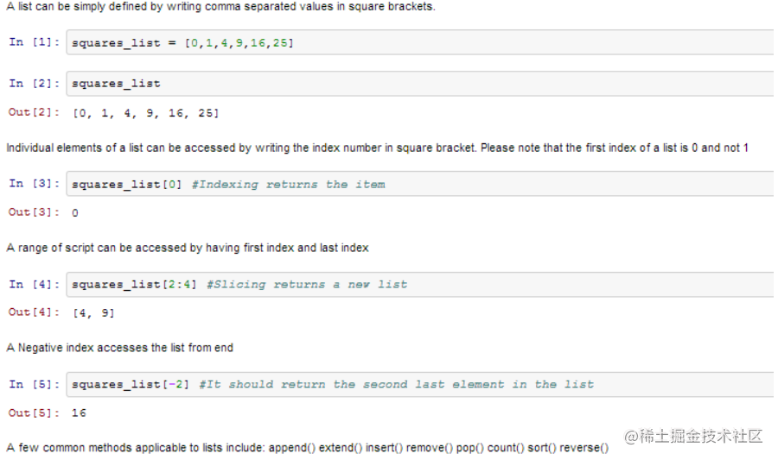Click the Out[3] output value 0
This screenshot has height=460, width=778.
[75, 213]
